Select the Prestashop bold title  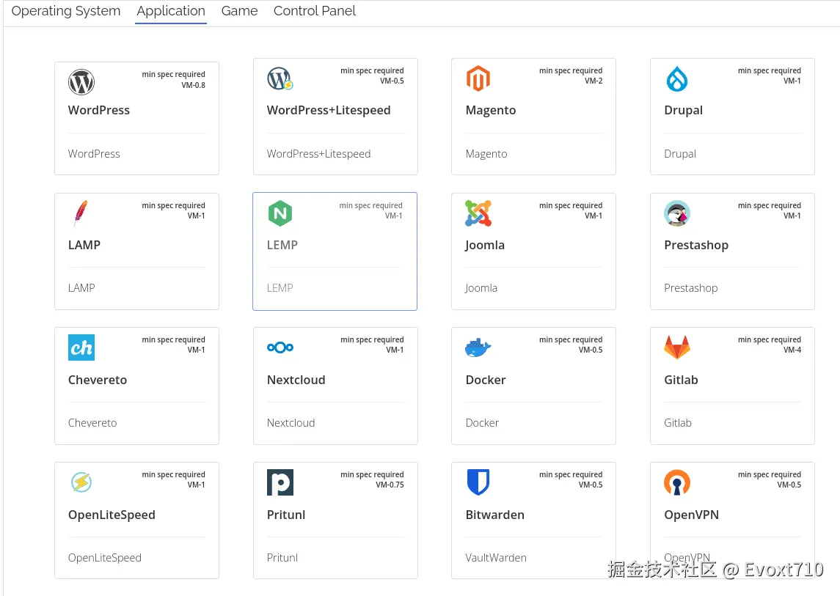(x=696, y=246)
